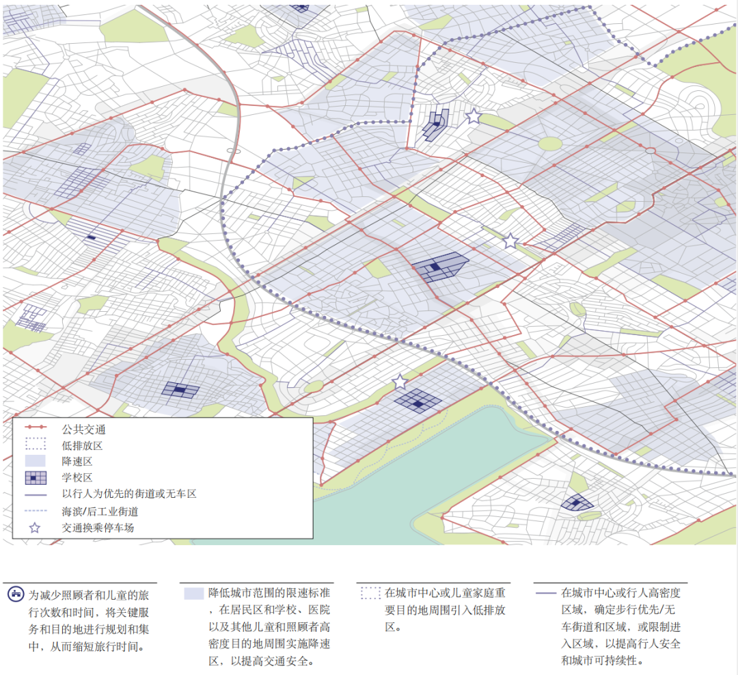
Task: Click the school zone grid nearest the lake shore
Action: coord(418,401)
